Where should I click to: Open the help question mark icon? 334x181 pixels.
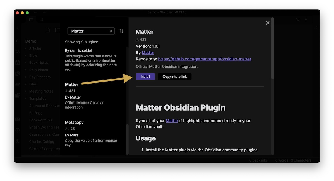[18, 130]
